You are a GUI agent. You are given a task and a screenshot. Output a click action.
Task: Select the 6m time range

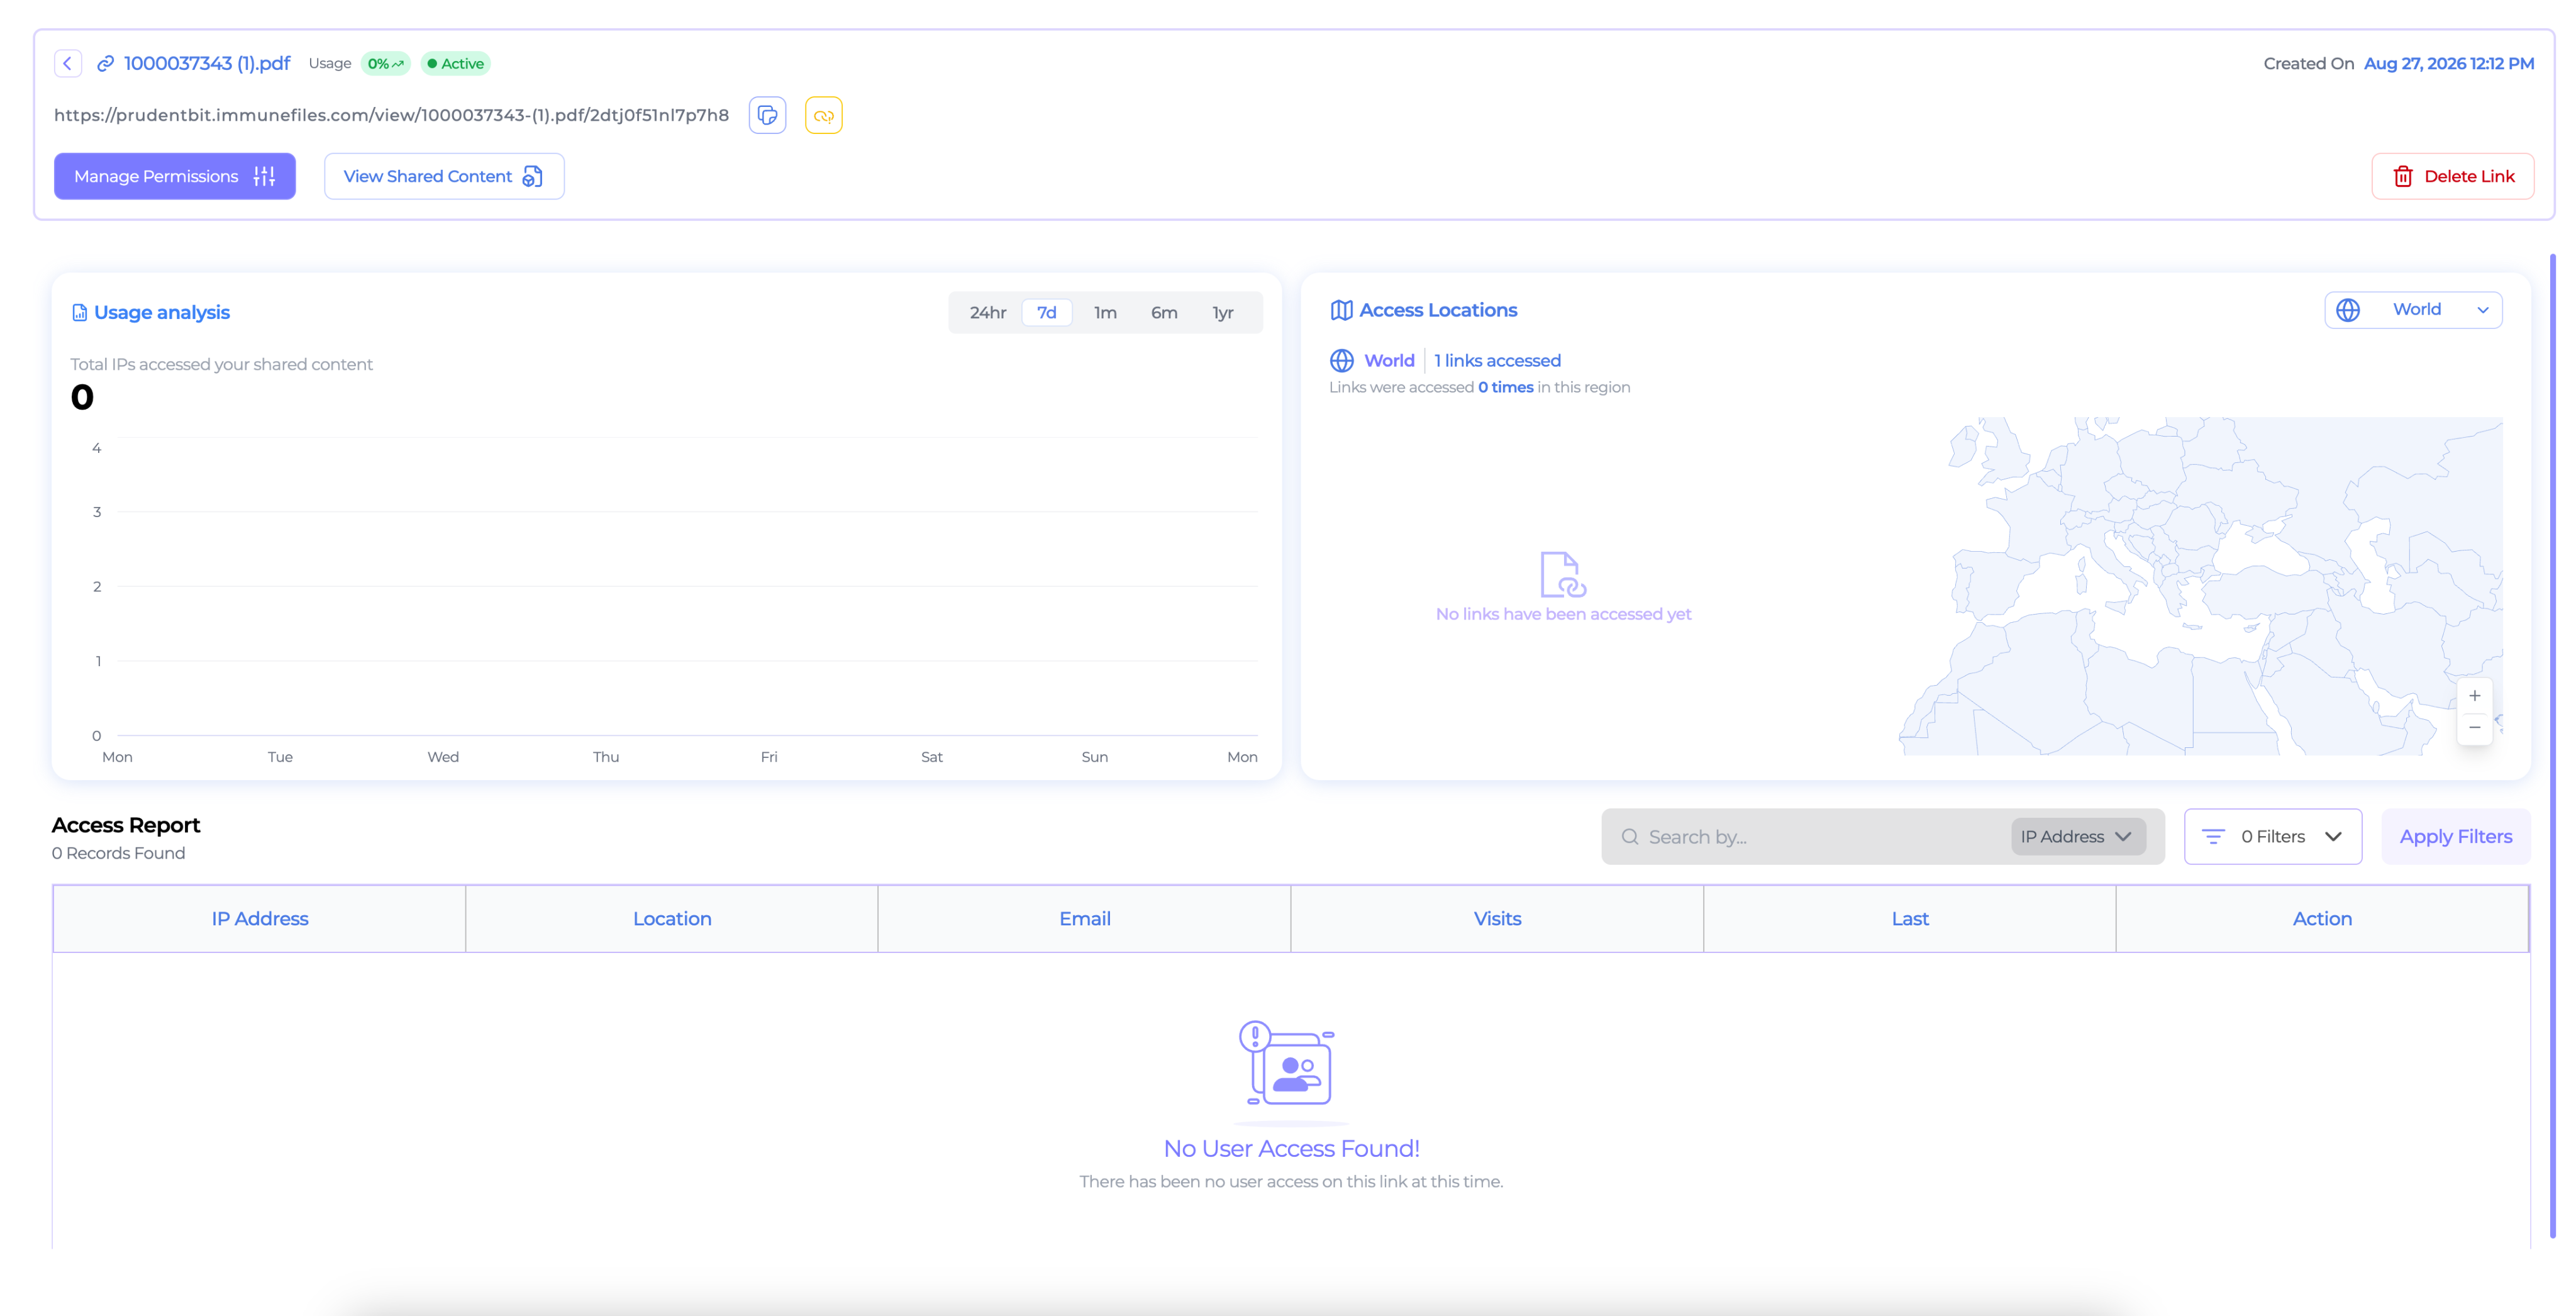click(1163, 313)
